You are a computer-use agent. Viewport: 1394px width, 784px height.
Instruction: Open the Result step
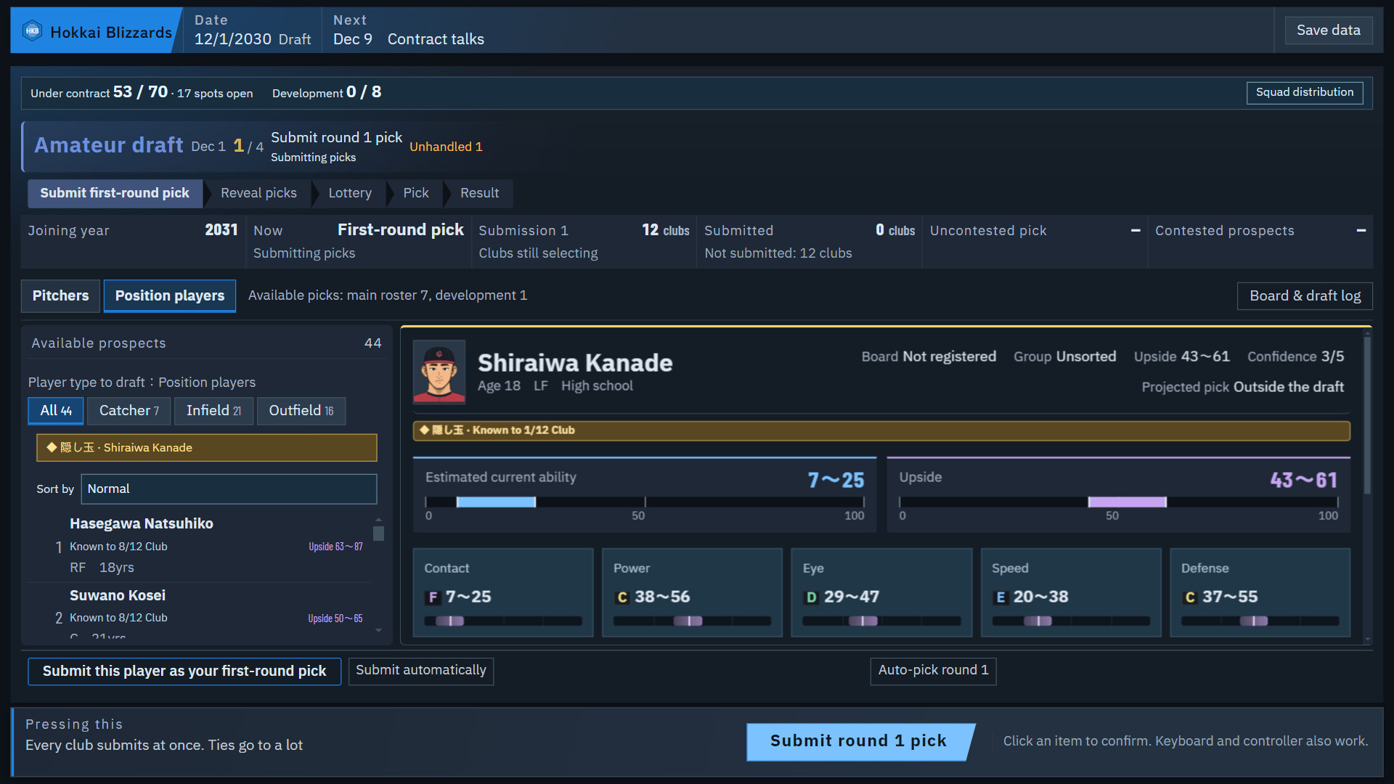pyautogui.click(x=479, y=193)
